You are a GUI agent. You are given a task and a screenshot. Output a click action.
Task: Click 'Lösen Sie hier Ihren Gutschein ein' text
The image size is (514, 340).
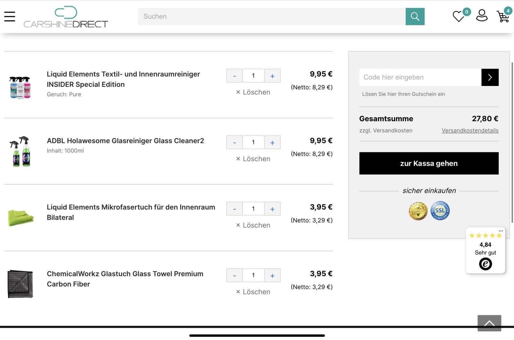pos(403,94)
